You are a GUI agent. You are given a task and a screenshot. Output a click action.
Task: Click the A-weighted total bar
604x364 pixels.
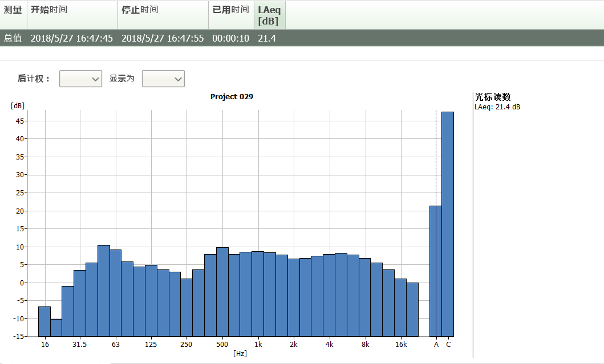pyautogui.click(x=433, y=271)
